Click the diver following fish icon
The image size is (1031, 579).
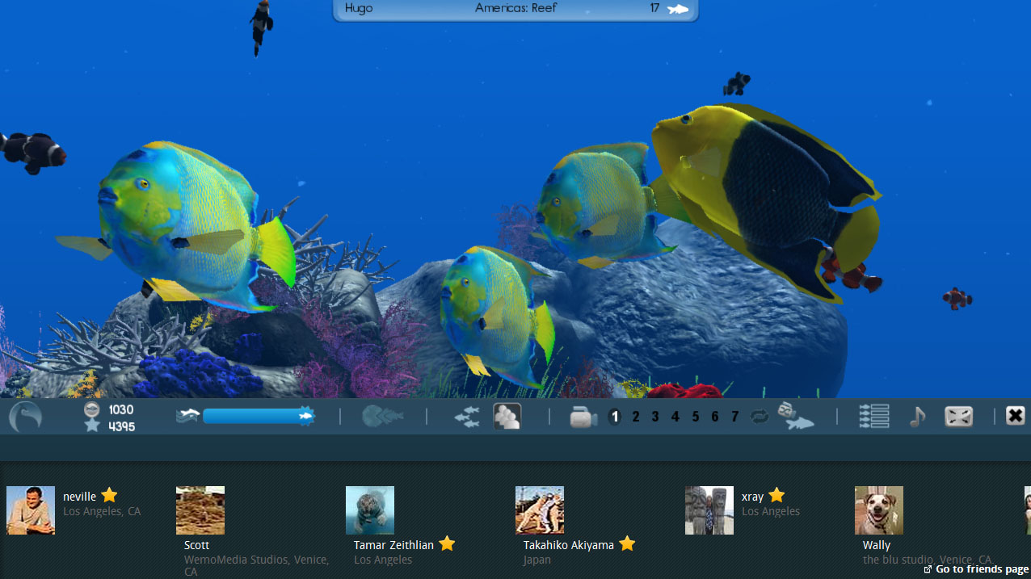pos(796,417)
